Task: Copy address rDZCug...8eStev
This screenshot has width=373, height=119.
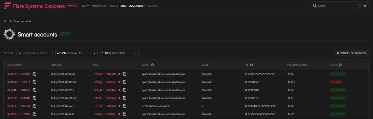Action: click(124, 82)
